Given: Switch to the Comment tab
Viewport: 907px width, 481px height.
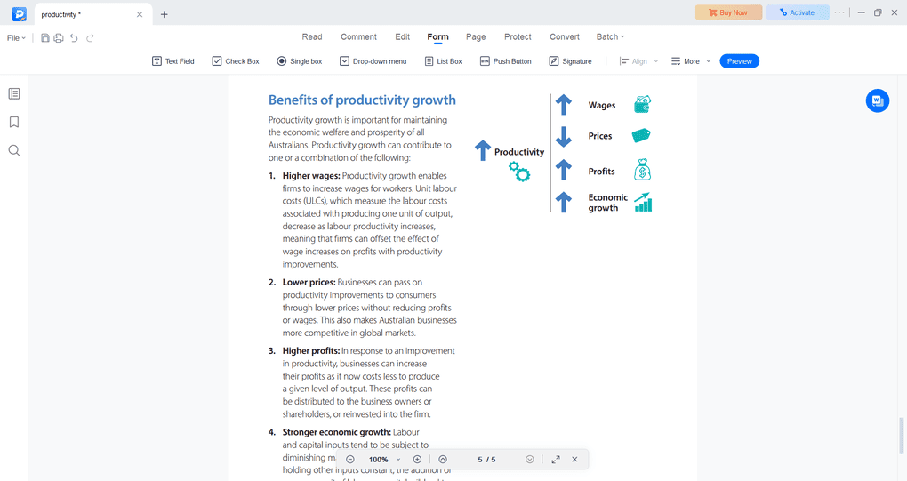Looking at the screenshot, I should click(x=358, y=37).
